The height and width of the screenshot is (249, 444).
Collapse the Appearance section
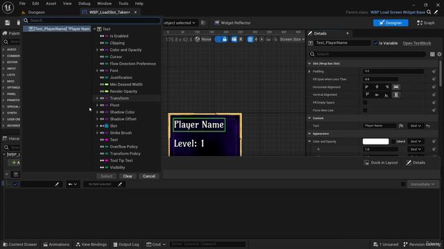[x=309, y=133]
